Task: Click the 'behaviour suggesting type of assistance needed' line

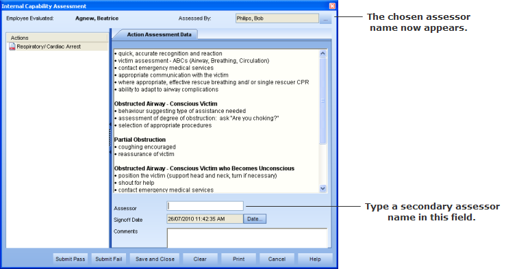Action: [180, 111]
